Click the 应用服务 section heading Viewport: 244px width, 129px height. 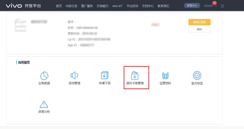coord(24,62)
